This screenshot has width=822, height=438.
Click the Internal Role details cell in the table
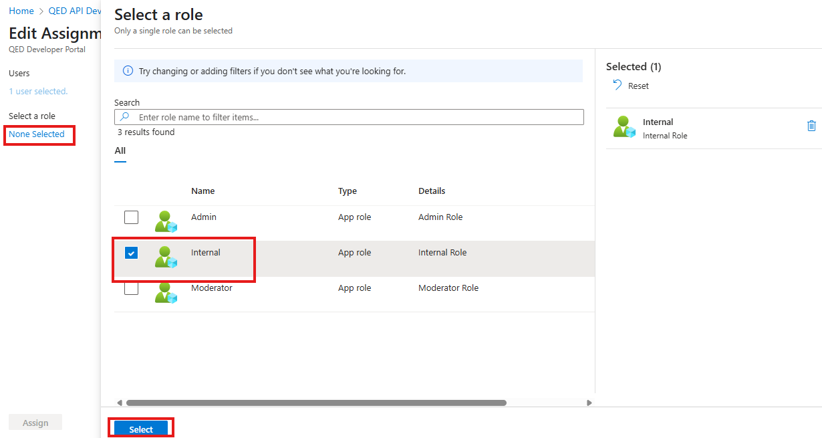tap(442, 253)
